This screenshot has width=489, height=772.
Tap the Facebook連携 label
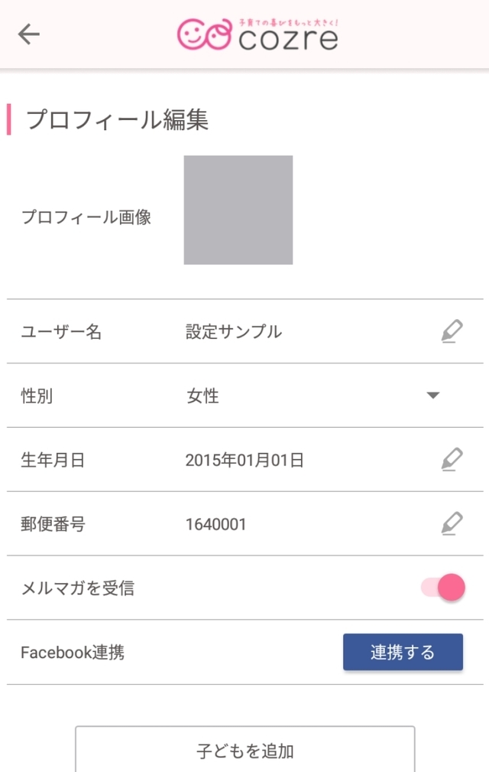(x=73, y=653)
